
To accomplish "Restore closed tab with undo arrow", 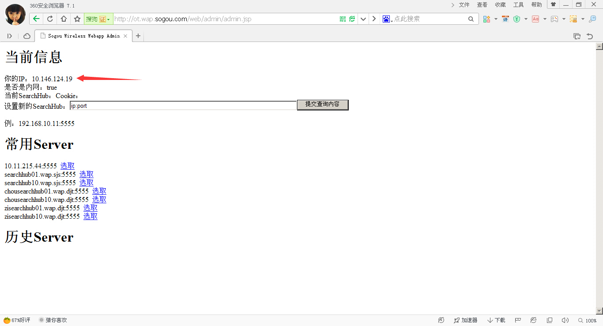I will 590,36.
